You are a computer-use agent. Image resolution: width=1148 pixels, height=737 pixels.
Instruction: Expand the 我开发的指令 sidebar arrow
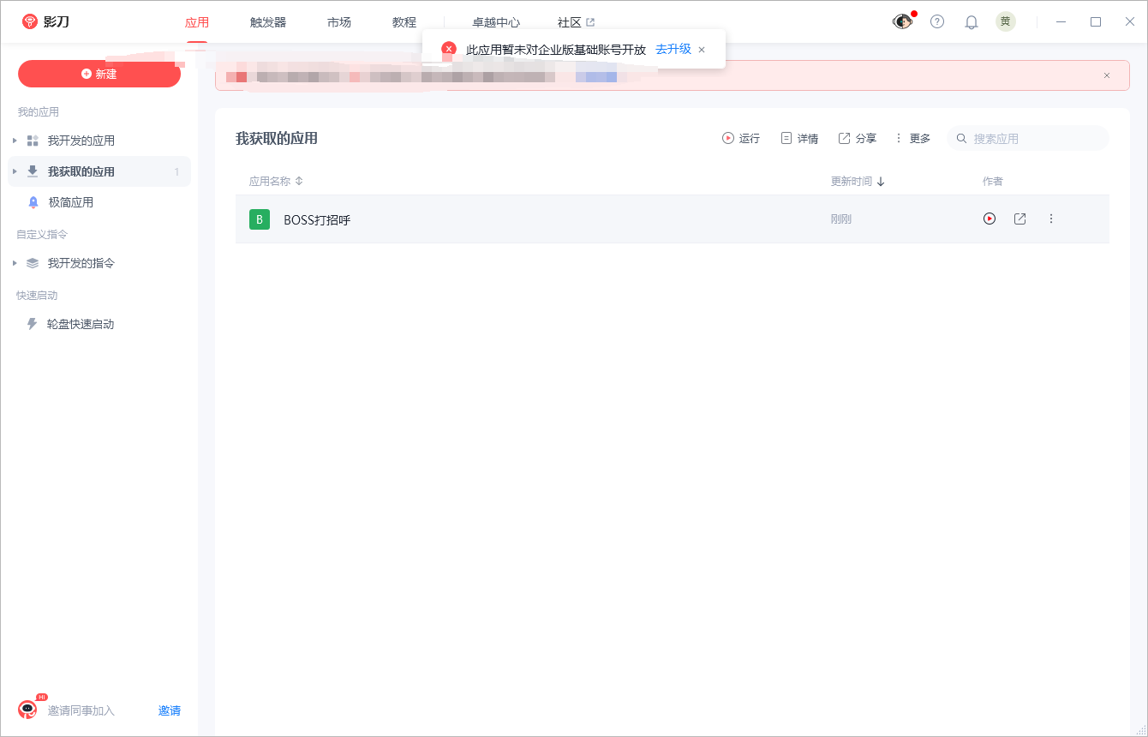(x=15, y=263)
